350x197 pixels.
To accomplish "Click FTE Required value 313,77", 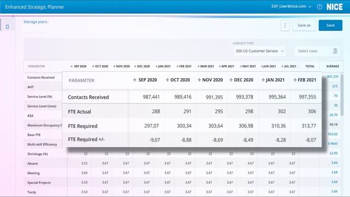I will click(x=308, y=126).
